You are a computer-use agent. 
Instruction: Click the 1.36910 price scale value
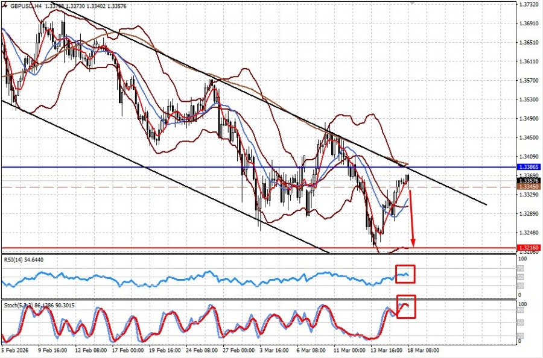(530, 24)
